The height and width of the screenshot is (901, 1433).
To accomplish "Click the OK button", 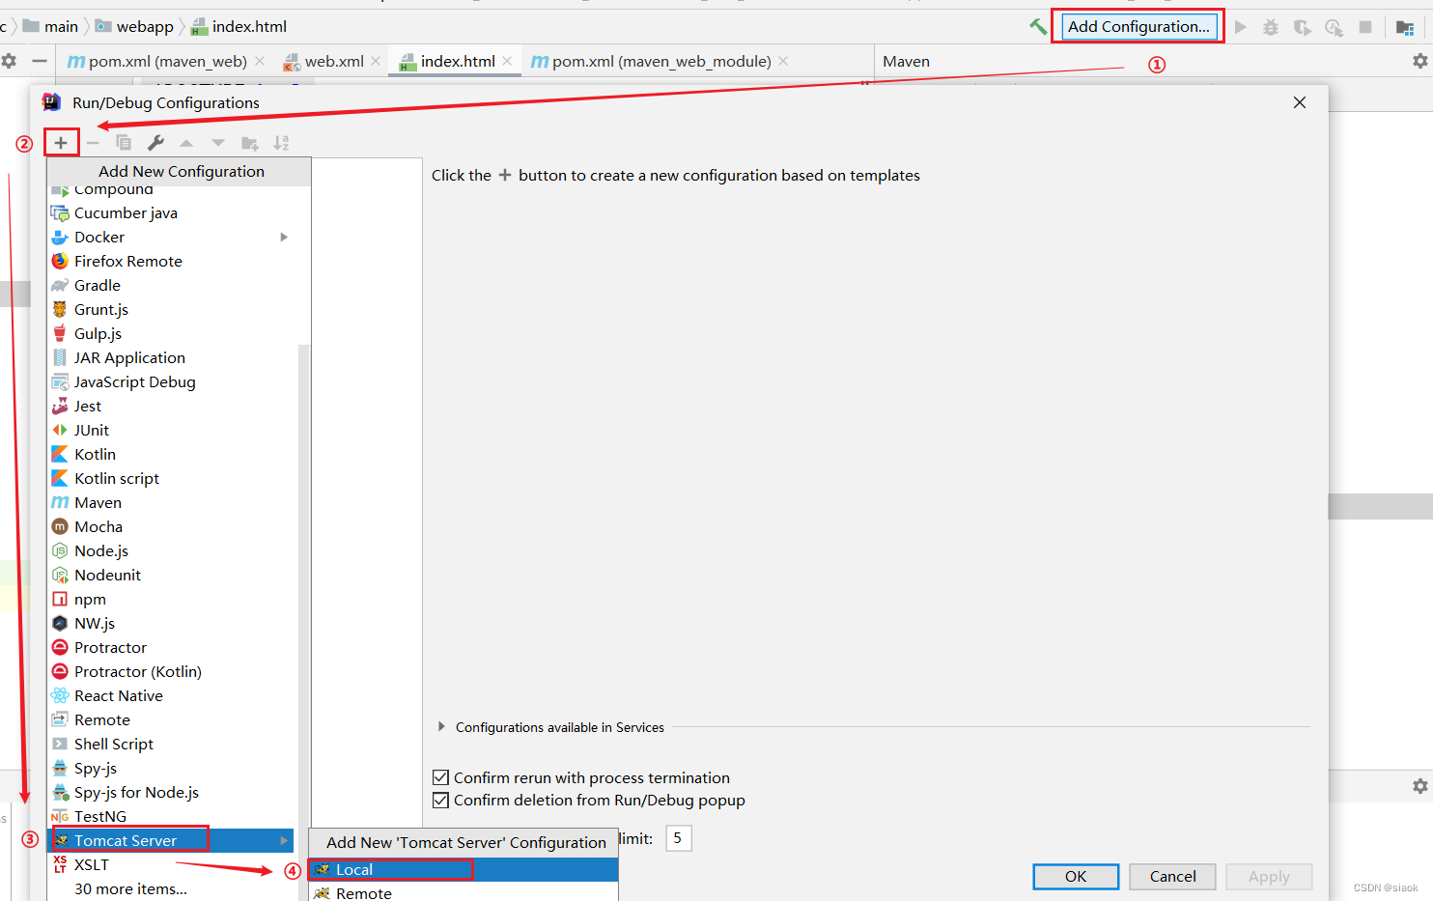I will (x=1076, y=876).
